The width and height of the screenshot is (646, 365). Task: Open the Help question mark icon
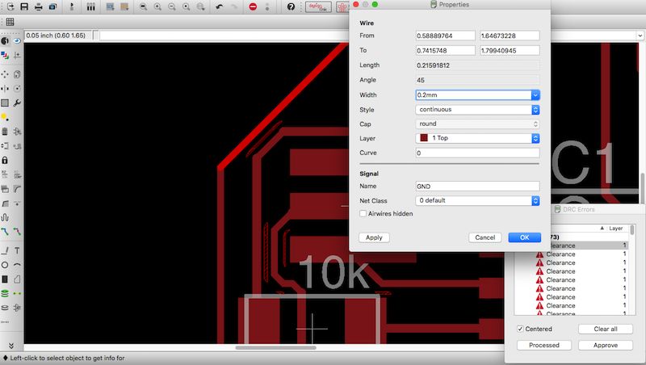click(x=291, y=6)
